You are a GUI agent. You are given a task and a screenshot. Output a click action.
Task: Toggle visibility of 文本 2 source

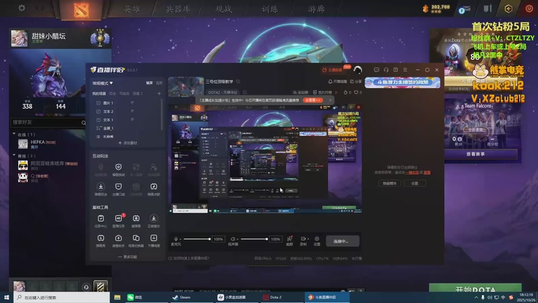(132, 111)
